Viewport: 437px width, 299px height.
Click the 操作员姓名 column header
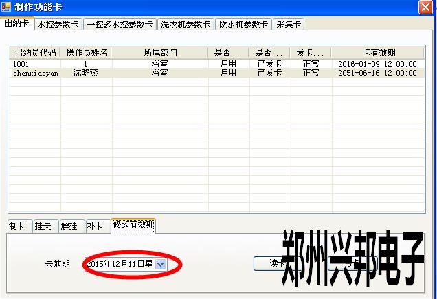(87, 53)
